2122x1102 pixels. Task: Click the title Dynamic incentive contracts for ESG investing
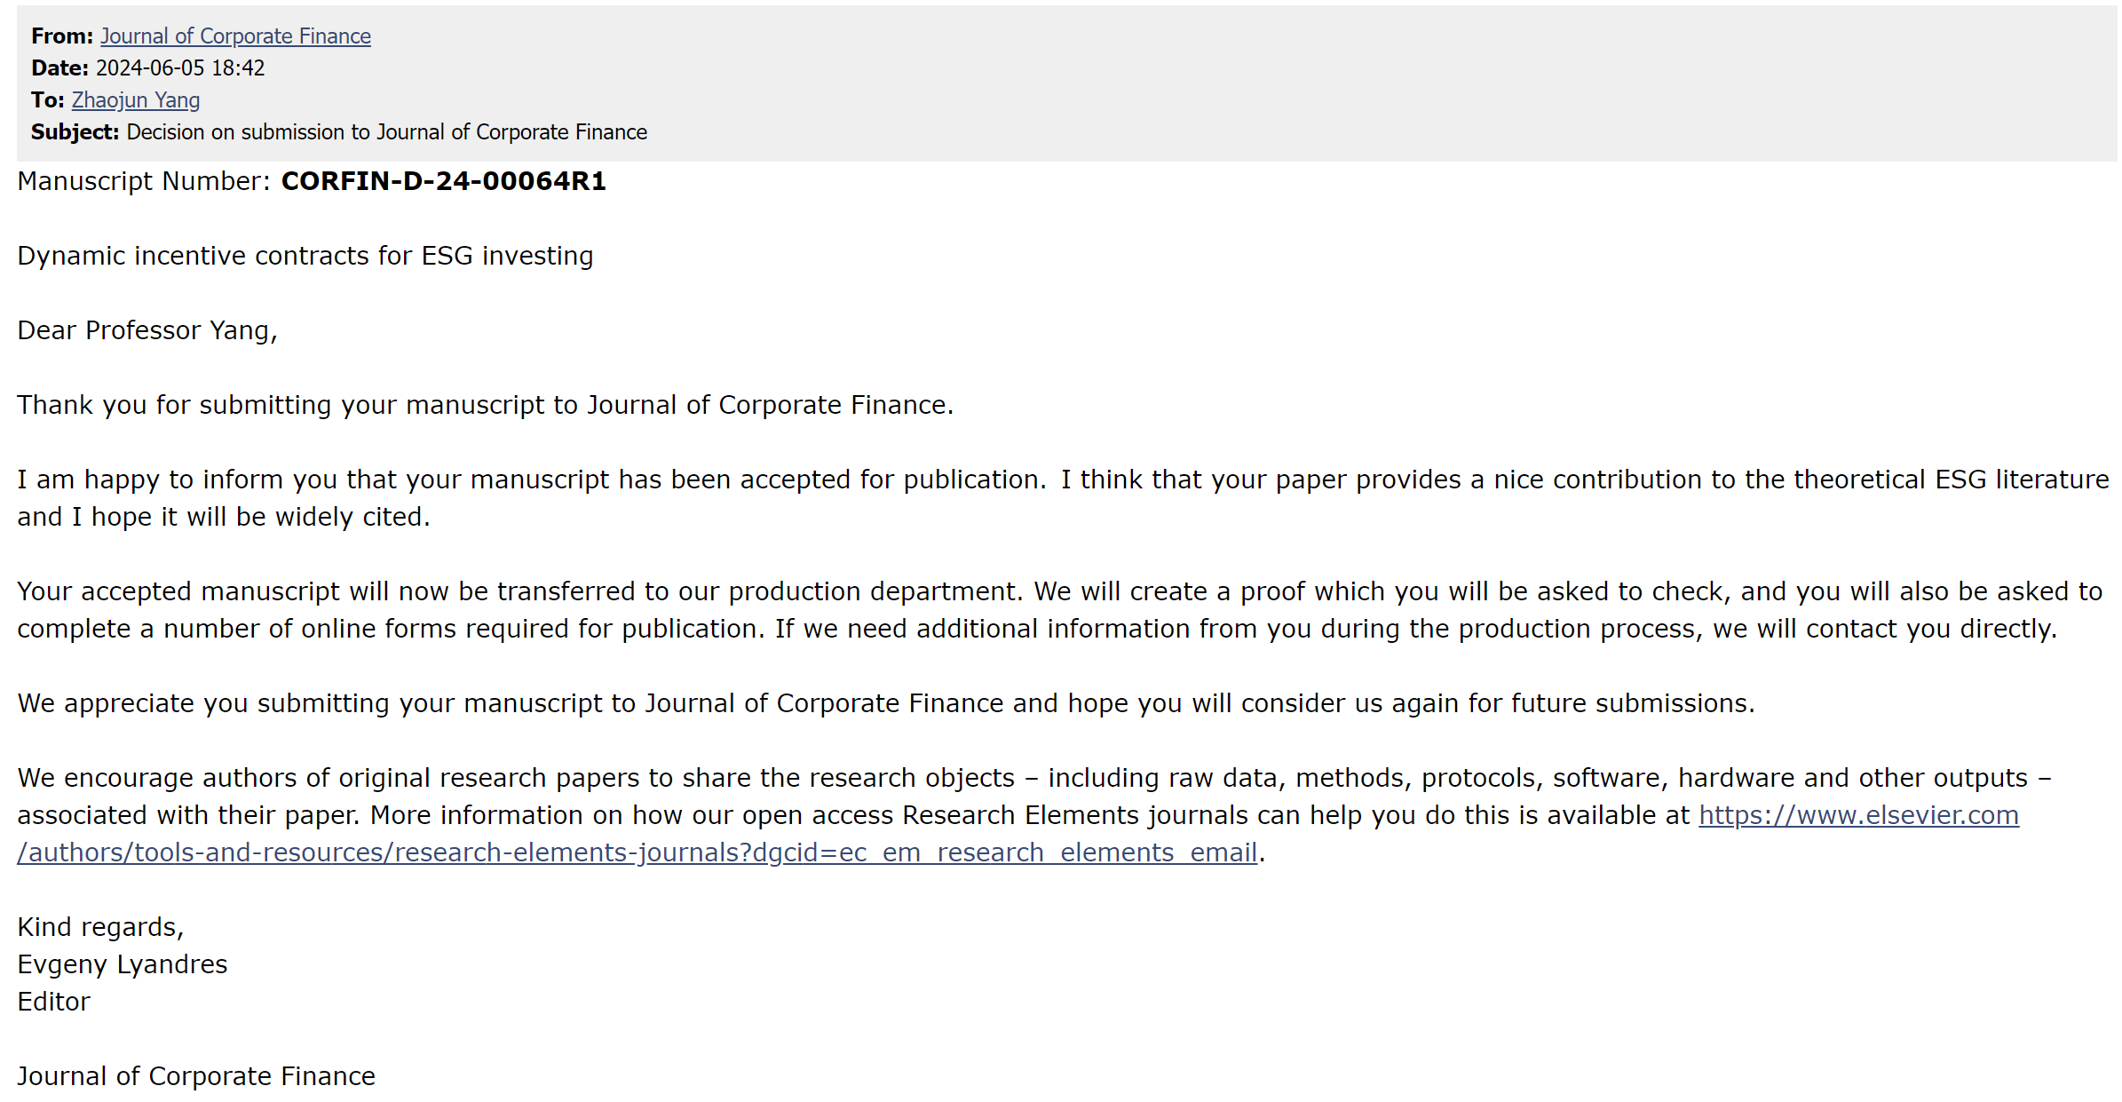click(305, 256)
